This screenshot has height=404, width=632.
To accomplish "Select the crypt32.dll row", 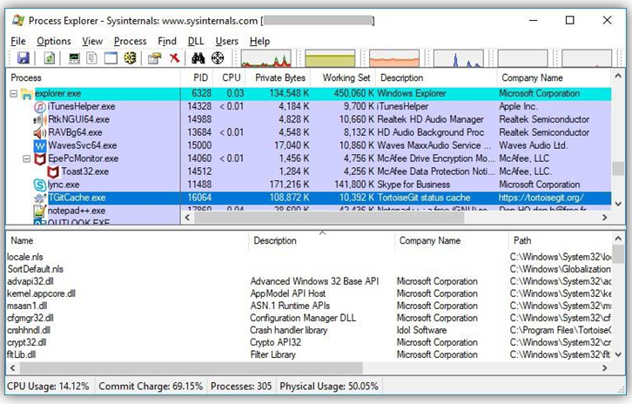I will pos(309,342).
